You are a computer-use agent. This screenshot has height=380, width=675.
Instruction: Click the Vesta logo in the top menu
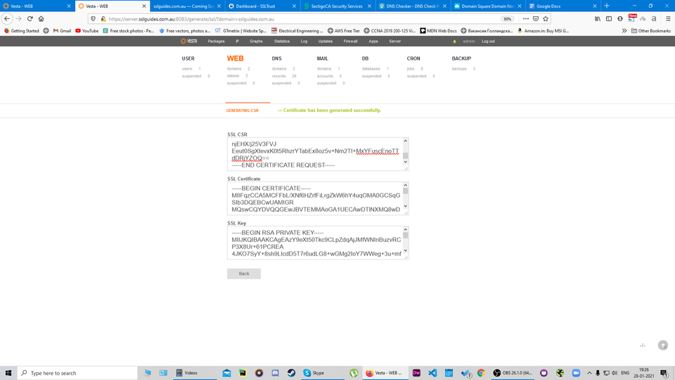188,42
